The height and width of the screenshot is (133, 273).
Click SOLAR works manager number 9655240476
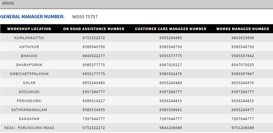coord(243,83)
